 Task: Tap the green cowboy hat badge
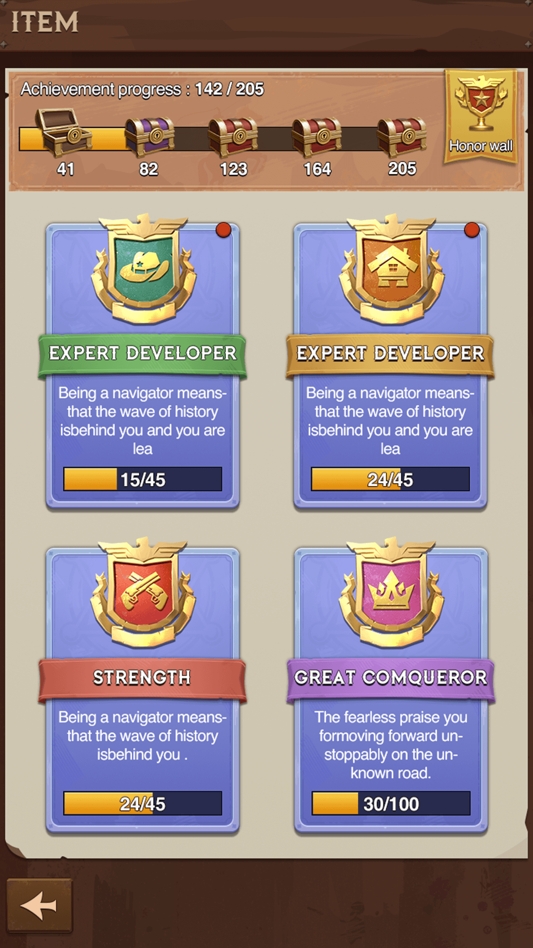coord(143,269)
